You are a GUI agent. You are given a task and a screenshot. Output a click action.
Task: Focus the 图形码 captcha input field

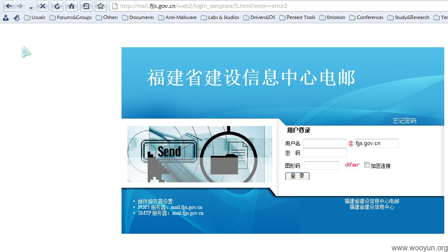click(x=322, y=165)
